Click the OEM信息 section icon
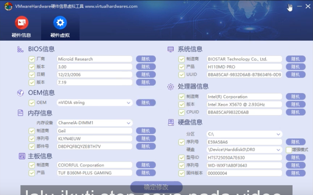Image resolution: width=313 pixels, height=195 pixels. [20, 93]
